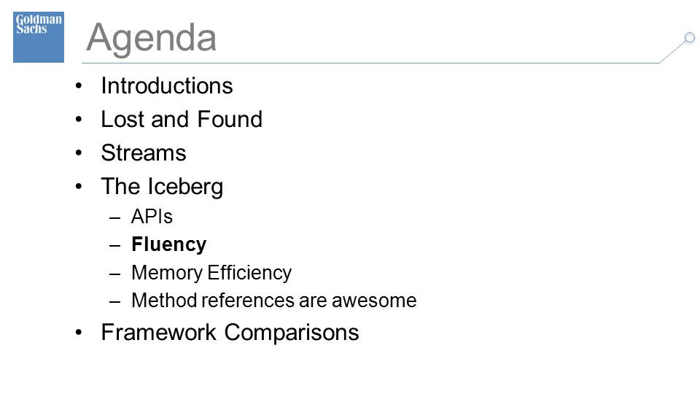Click the Goldman Sachs logo

(39, 37)
